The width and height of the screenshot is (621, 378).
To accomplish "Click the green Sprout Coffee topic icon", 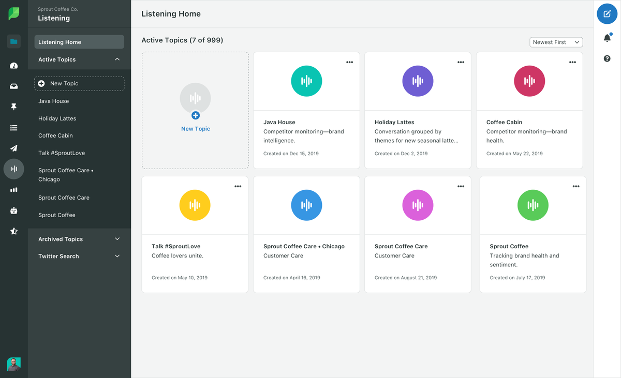I will point(533,205).
